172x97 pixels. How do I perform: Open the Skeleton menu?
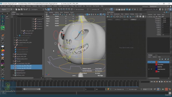tap(35, 6)
